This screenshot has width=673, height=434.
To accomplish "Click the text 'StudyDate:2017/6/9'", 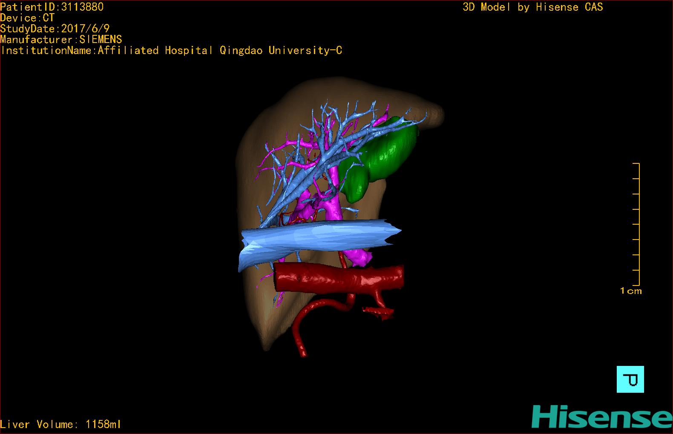I will click(55, 29).
